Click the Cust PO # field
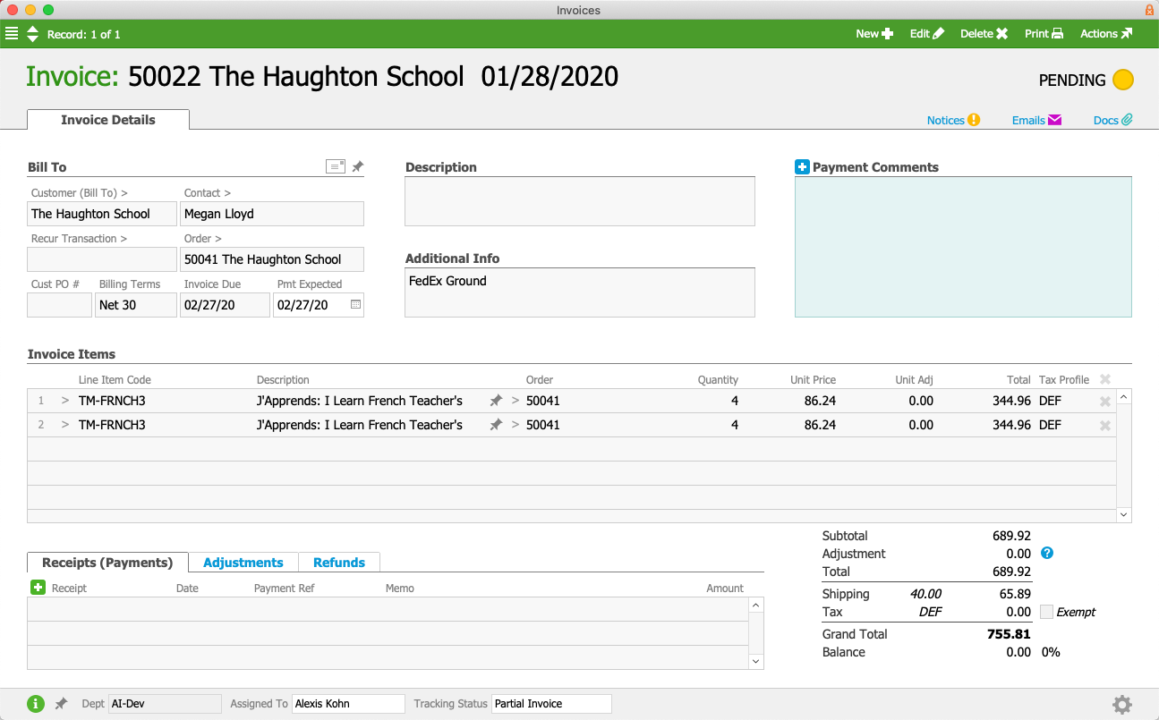The image size is (1159, 720). click(x=59, y=305)
